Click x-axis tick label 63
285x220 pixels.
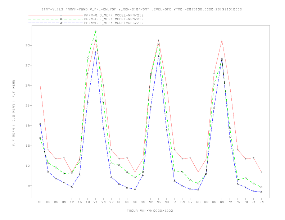tap(206, 202)
